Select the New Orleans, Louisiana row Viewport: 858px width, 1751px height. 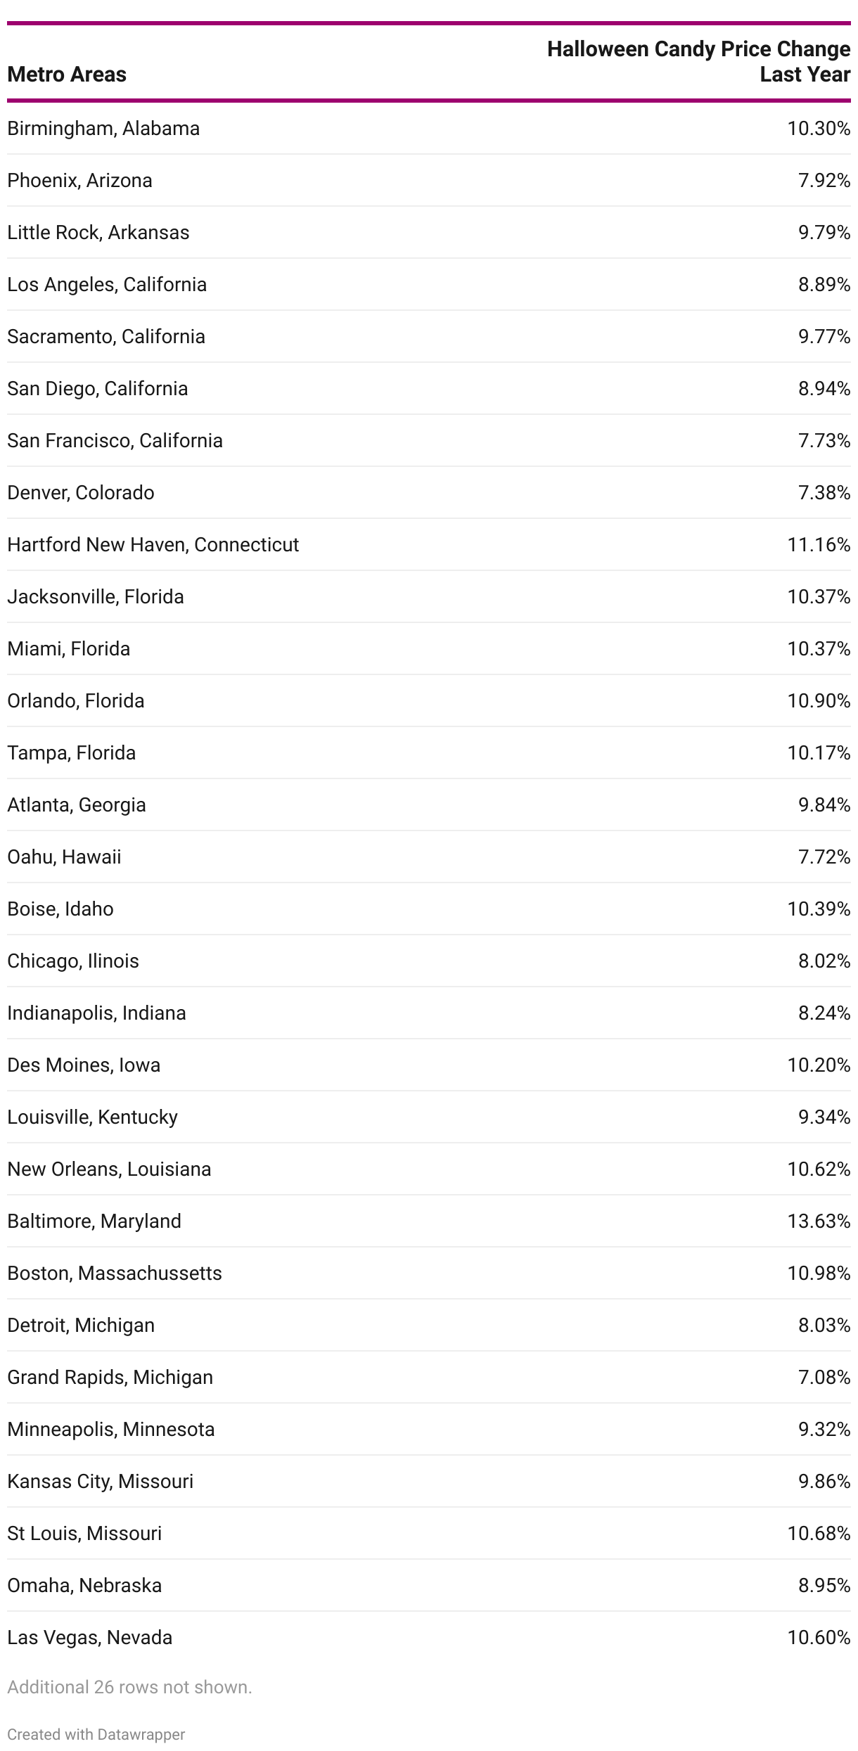point(429,1169)
